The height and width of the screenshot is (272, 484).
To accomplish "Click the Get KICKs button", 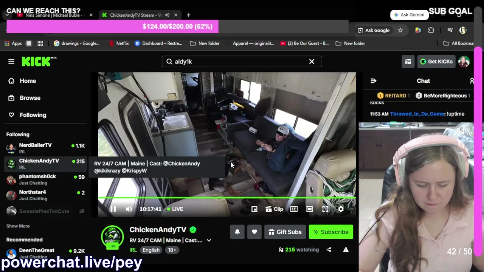I will pyautogui.click(x=436, y=62).
